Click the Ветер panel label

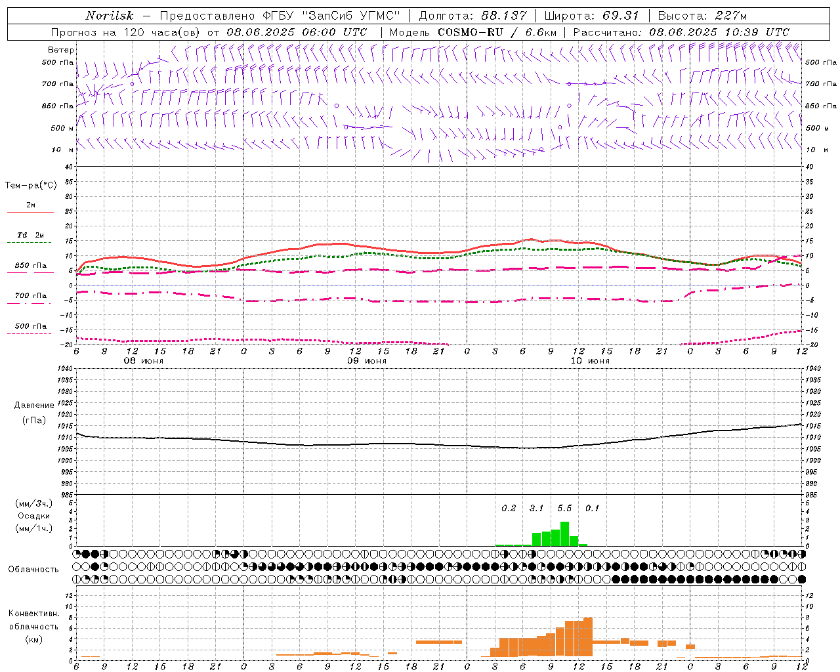point(60,50)
